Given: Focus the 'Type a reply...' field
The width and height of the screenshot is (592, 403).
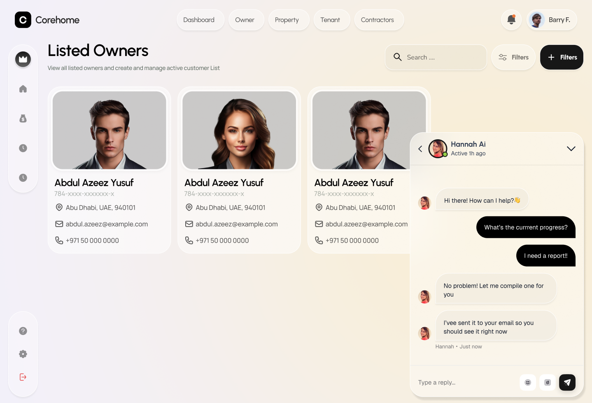Looking at the screenshot, I should tap(465, 382).
